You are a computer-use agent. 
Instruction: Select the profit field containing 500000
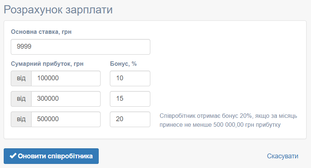66,119
